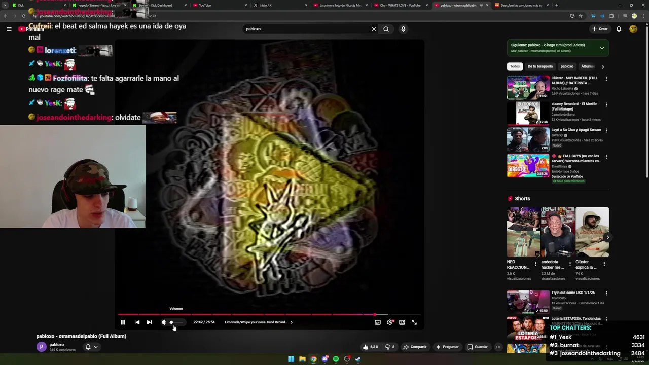Screen dimensions: 649x365
Task: Like the video with thumbs up
Action: click(x=370, y=347)
